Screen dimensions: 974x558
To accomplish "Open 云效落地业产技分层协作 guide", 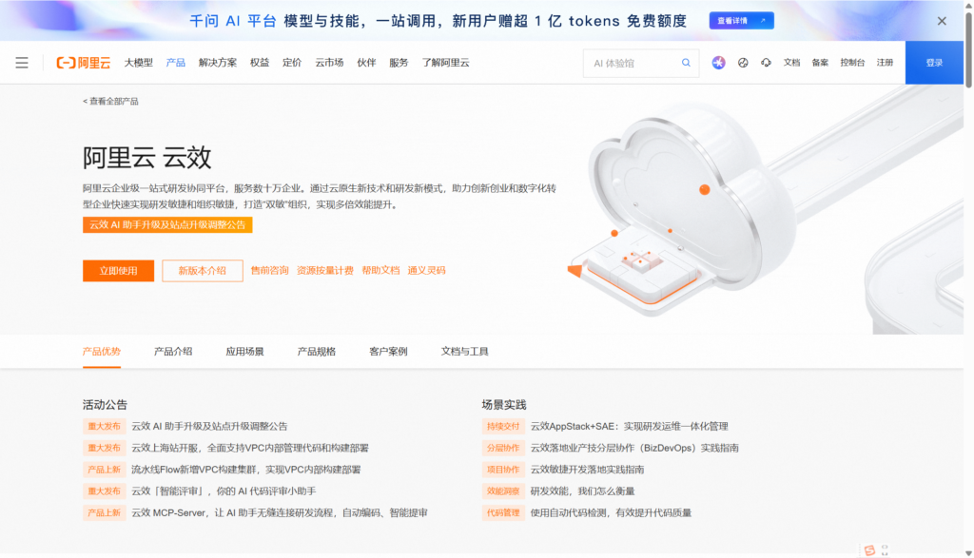I will tap(634, 448).
